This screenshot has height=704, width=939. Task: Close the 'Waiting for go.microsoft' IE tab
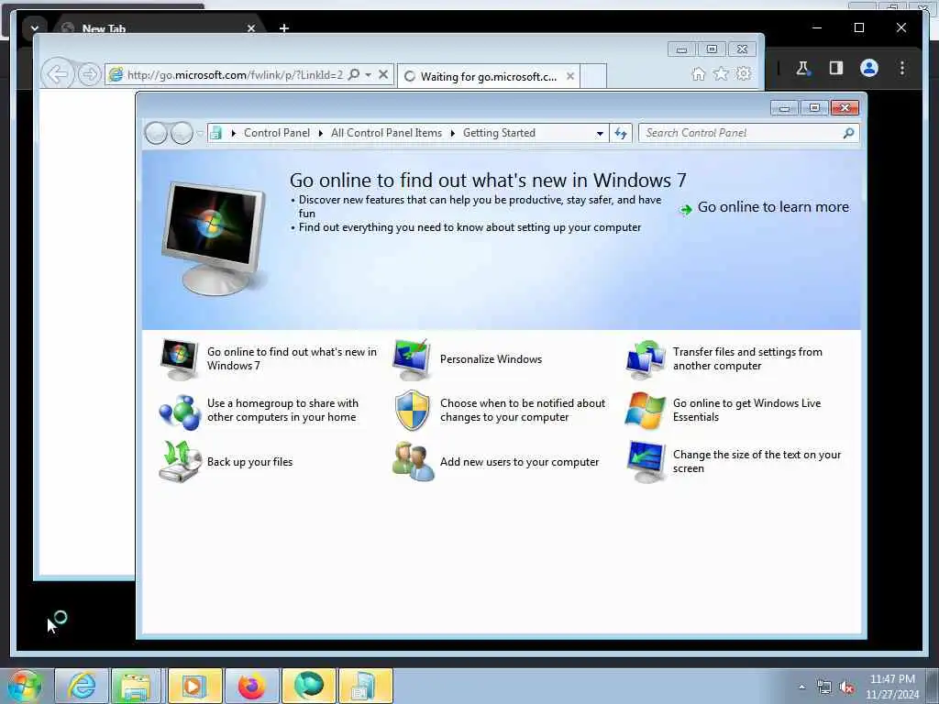click(x=570, y=76)
